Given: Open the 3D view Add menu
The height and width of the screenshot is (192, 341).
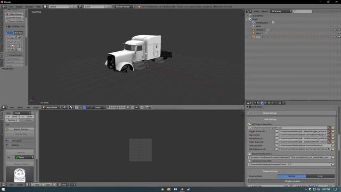Looking at the screenshot, I should 28,107.
